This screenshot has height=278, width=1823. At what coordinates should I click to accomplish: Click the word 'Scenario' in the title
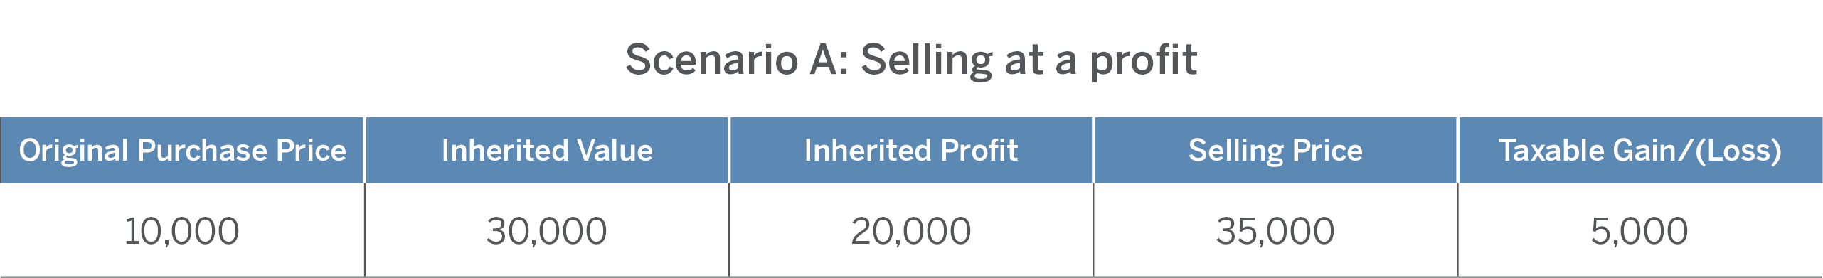(x=712, y=59)
